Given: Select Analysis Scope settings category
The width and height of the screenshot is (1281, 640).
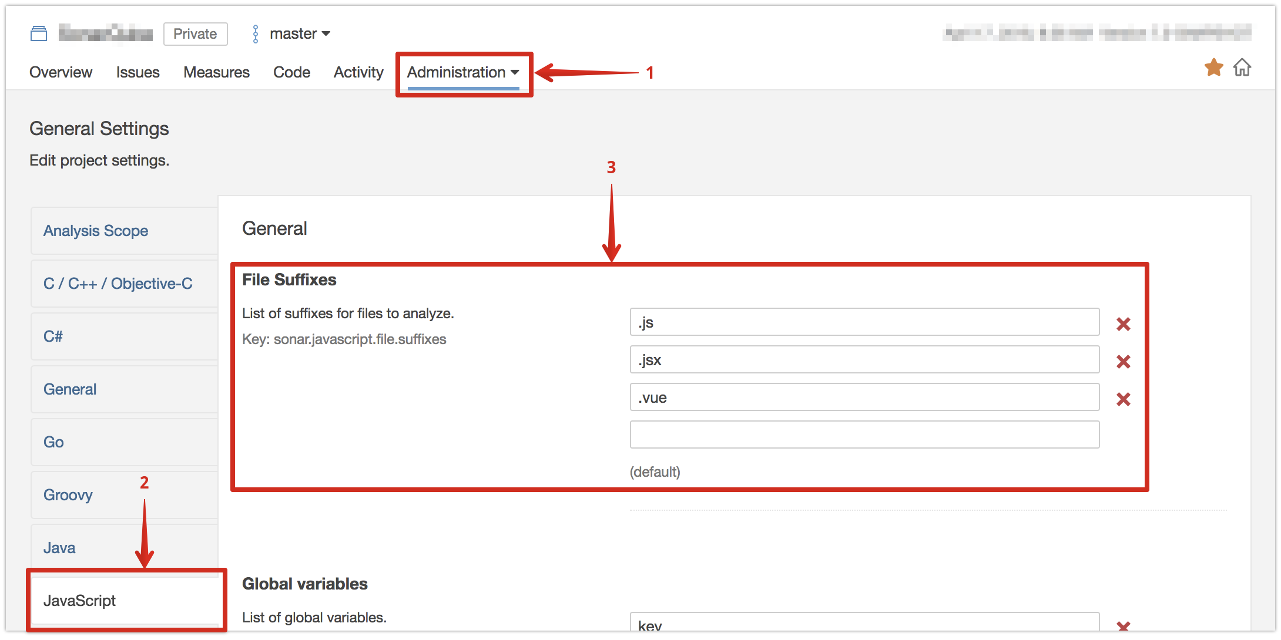Looking at the screenshot, I should pos(96,231).
